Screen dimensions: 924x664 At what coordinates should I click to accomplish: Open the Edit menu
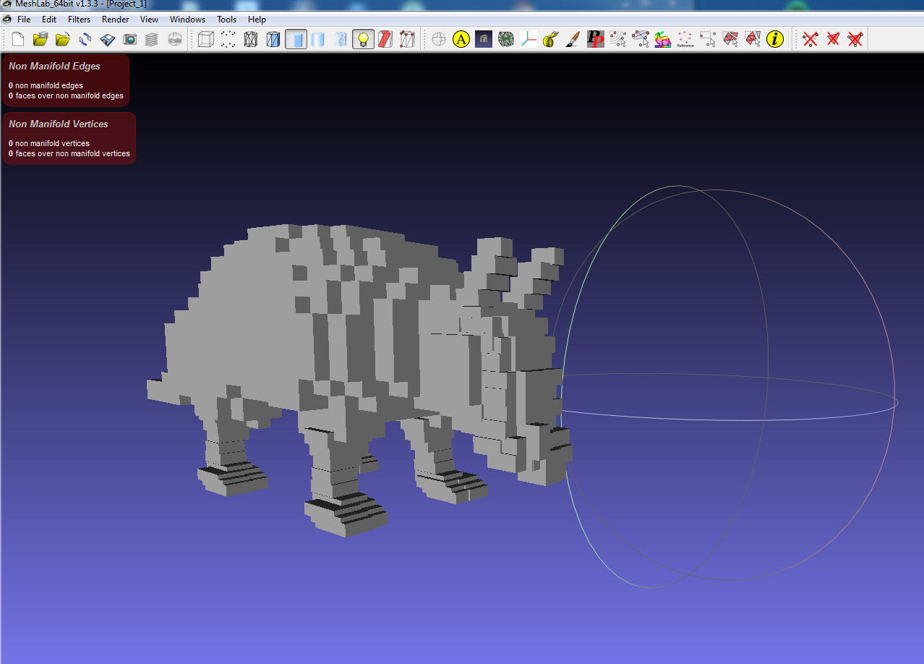pyautogui.click(x=49, y=20)
